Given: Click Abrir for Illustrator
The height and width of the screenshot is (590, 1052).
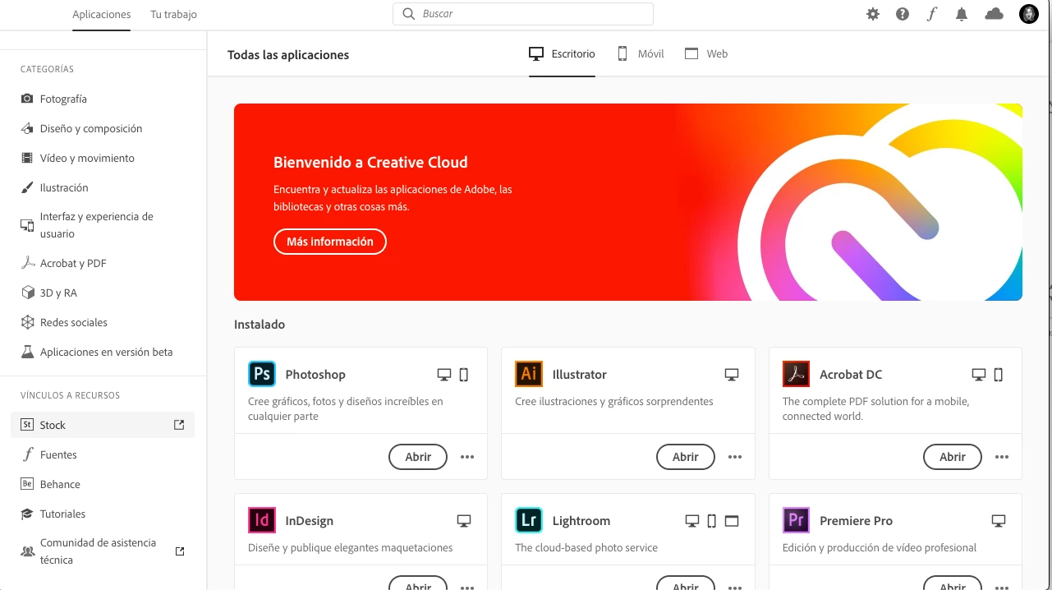Looking at the screenshot, I should [x=686, y=457].
